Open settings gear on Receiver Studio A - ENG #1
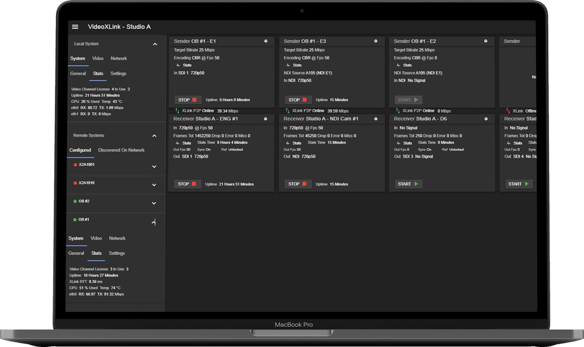 coord(266,119)
